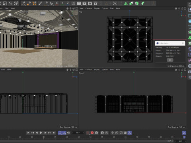191x143 pixels.
Task: Click the timeline playhead marker at frame 90
Action: click(x=184, y=137)
